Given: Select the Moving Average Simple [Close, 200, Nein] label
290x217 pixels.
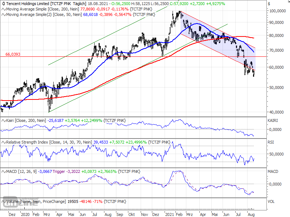Looking at the screenshot, I should (x=42, y=9).
